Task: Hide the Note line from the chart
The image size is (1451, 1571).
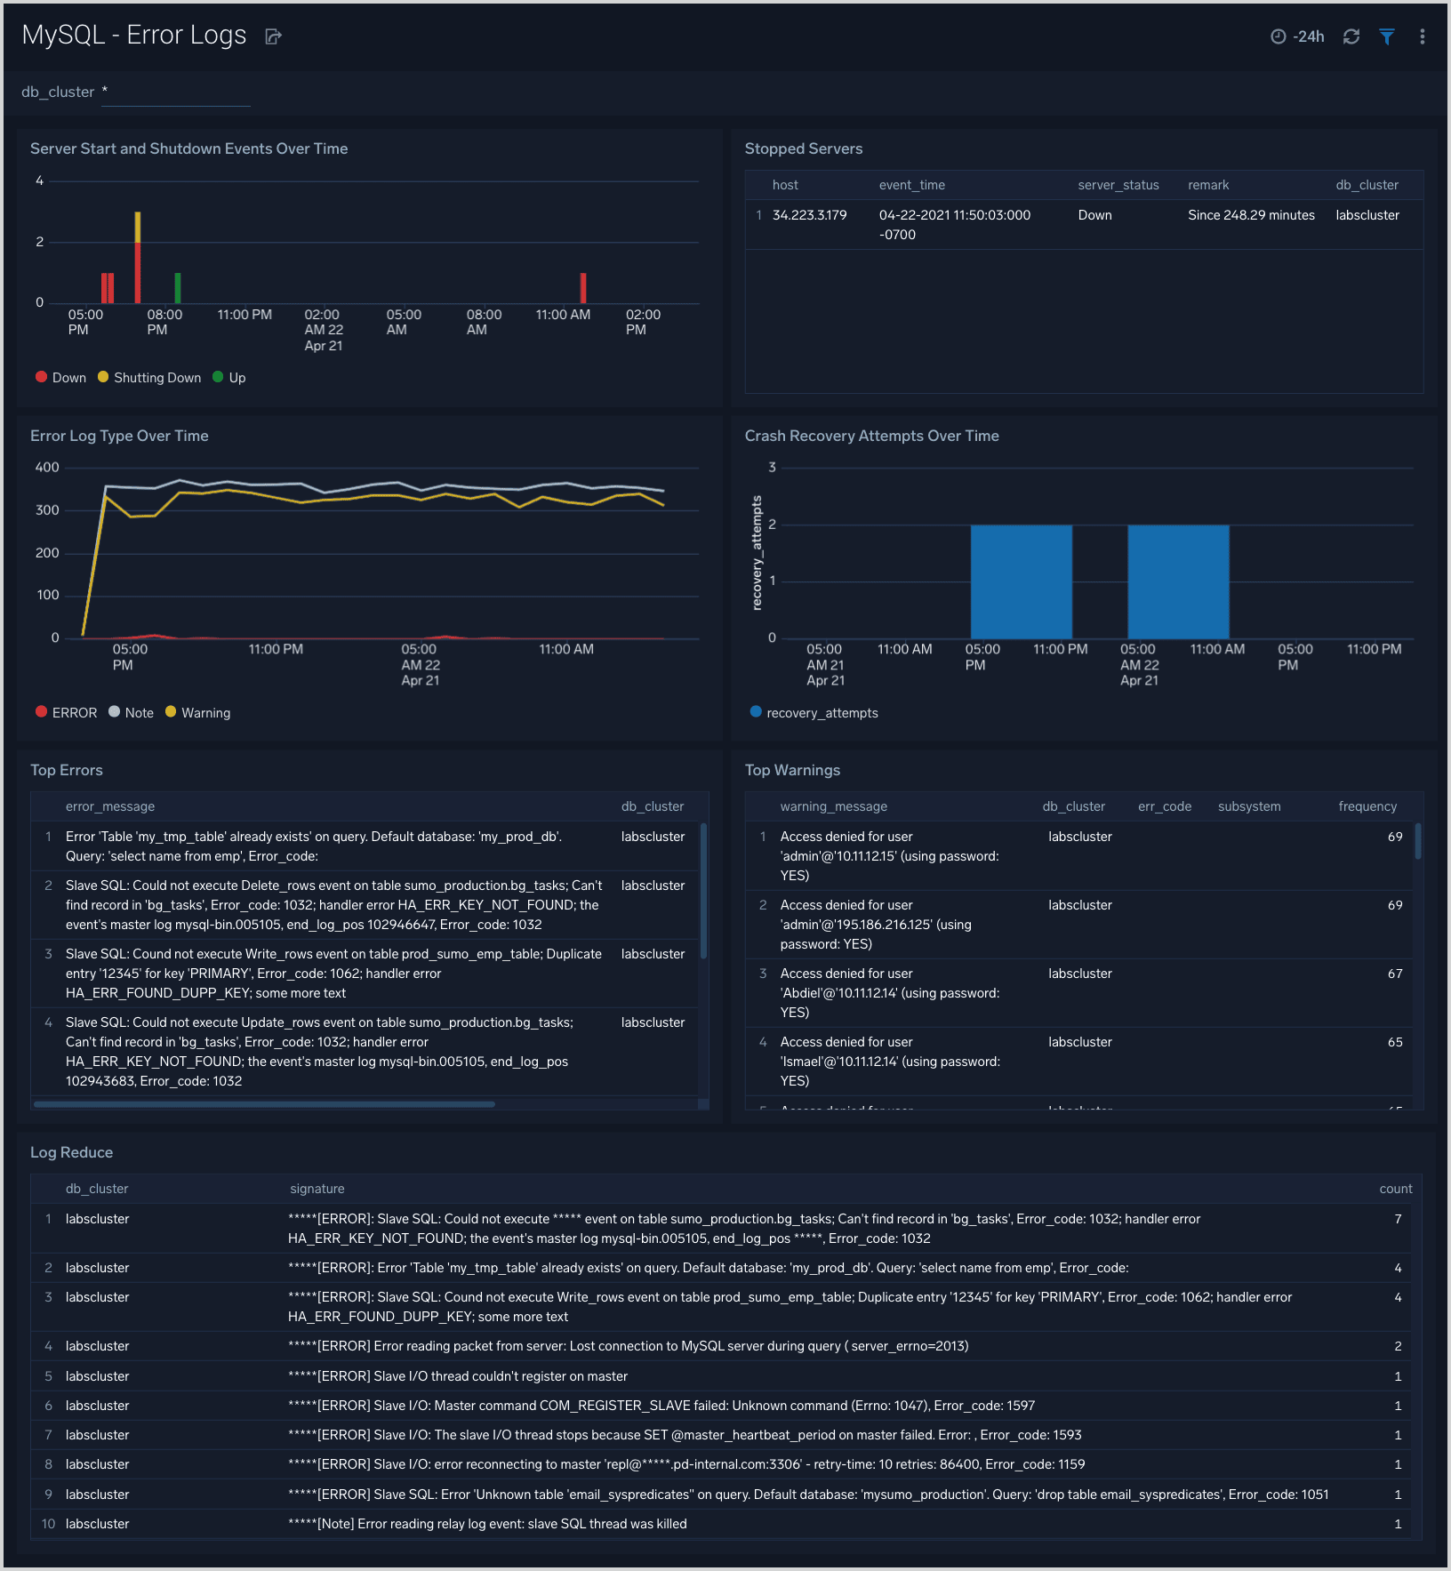Action: pyautogui.click(x=131, y=712)
